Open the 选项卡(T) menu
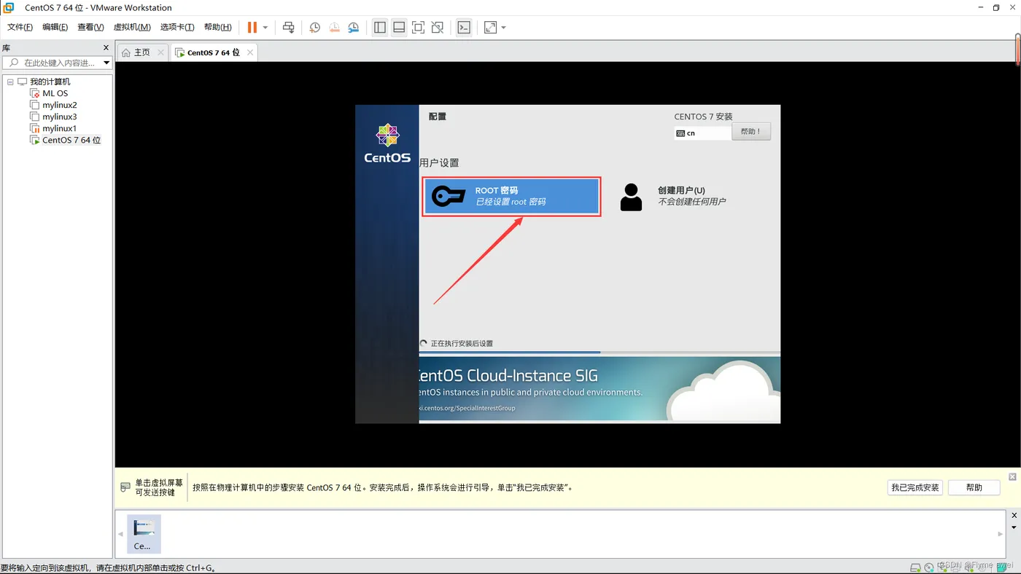The image size is (1021, 574). click(x=177, y=27)
